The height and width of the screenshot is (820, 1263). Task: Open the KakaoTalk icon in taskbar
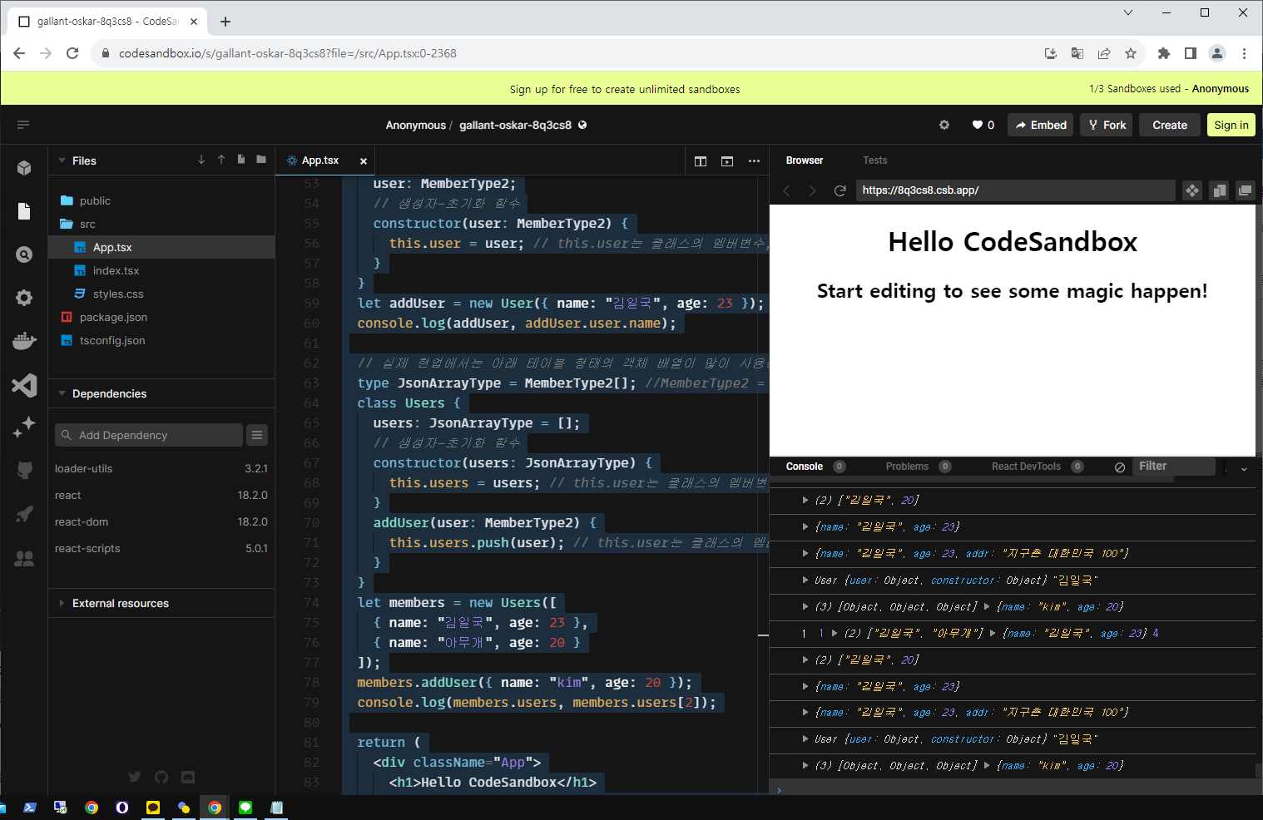153,807
